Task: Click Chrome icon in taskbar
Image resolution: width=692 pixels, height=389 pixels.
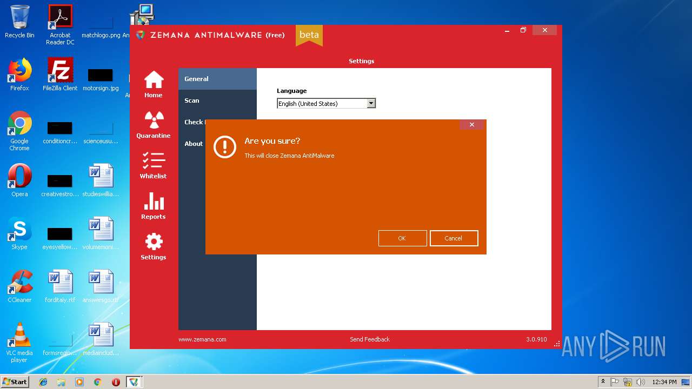Action: (x=97, y=382)
